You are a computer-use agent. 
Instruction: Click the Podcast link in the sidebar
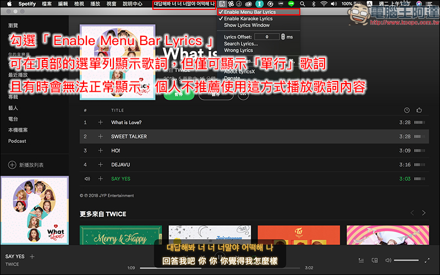[17, 141]
